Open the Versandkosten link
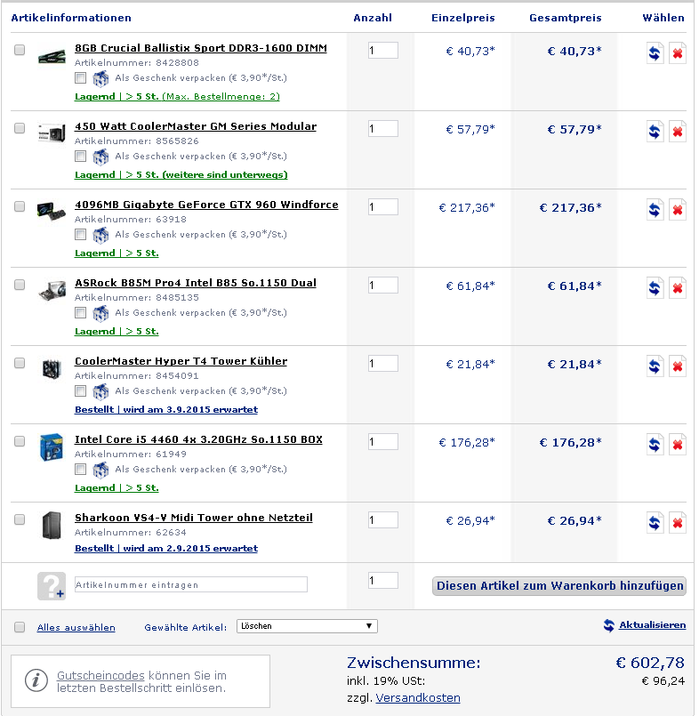The height and width of the screenshot is (716, 699). click(418, 697)
